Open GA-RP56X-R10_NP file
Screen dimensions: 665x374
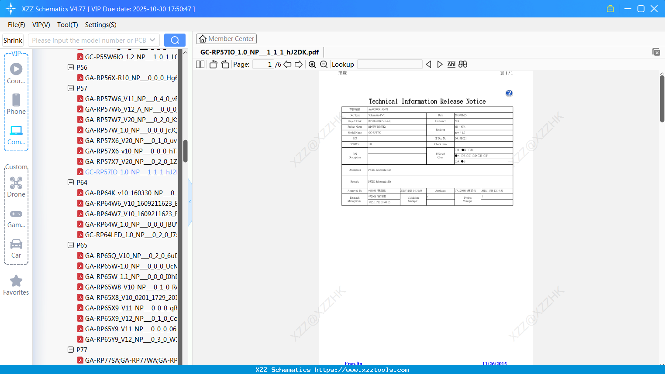(127, 78)
